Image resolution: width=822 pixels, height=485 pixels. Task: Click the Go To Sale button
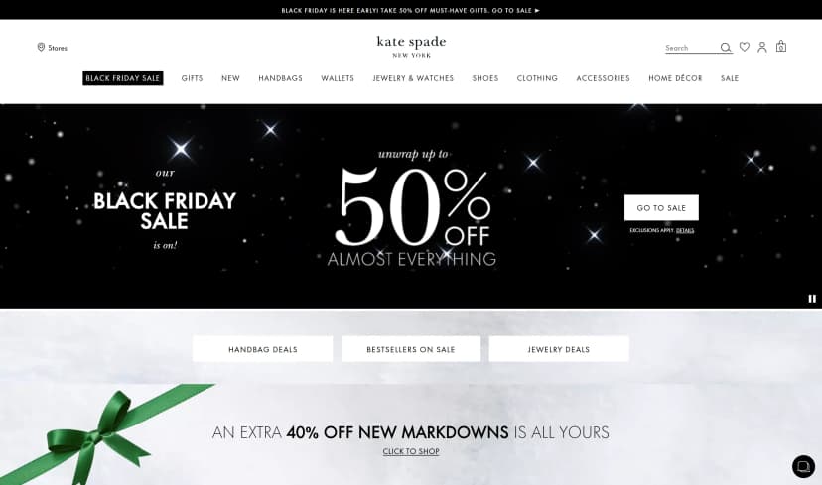tap(661, 208)
